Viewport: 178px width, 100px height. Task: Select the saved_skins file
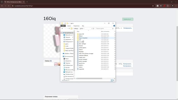pos(82,63)
